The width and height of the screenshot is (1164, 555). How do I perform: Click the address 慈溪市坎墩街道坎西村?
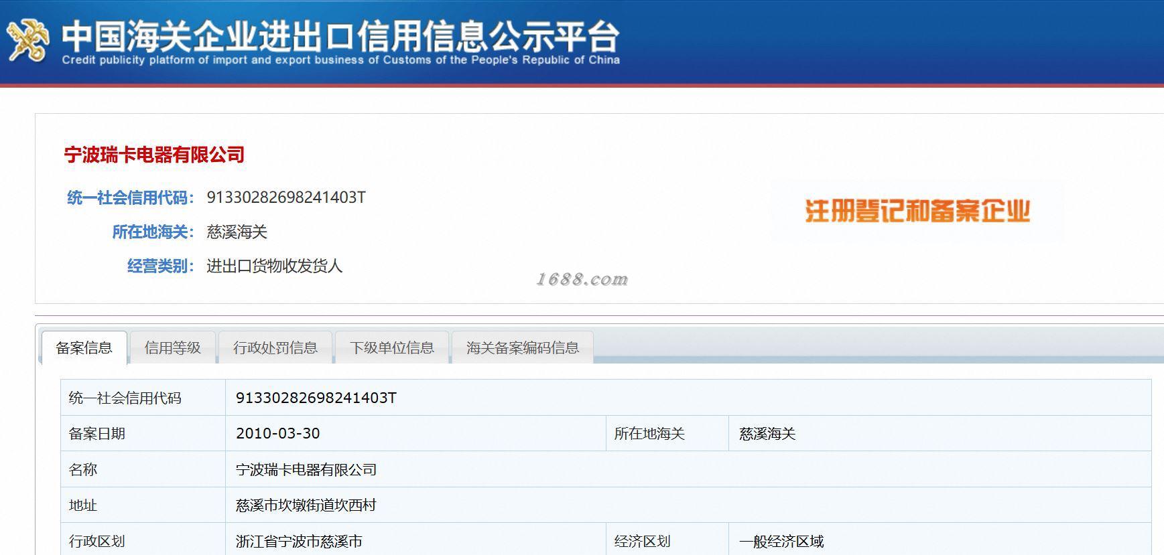(x=306, y=505)
